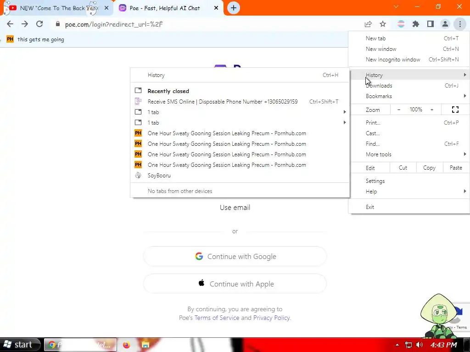This screenshot has width=470, height=352.
Task: Switch to the YouTube 'Come To The Back' tab
Action: 56,8
